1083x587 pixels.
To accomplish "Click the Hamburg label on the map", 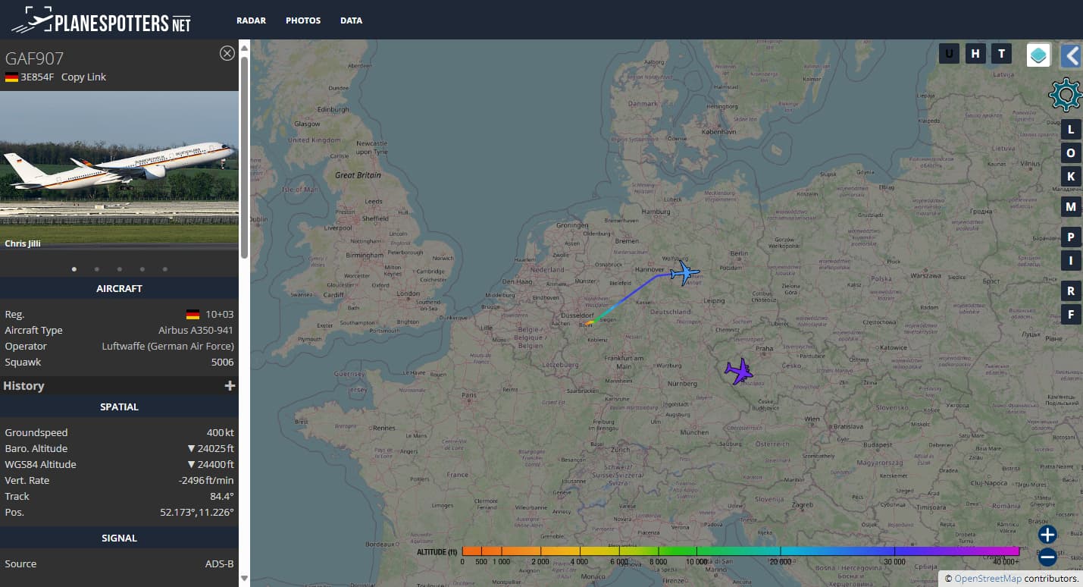I will click(x=656, y=212).
